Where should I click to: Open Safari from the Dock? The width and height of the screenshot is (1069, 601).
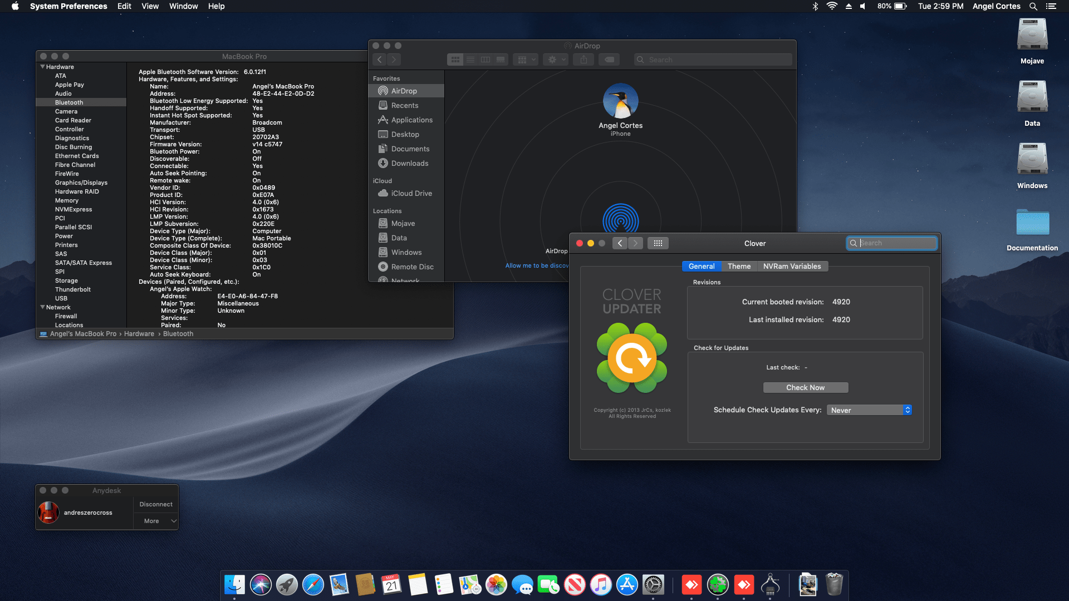[x=313, y=585]
